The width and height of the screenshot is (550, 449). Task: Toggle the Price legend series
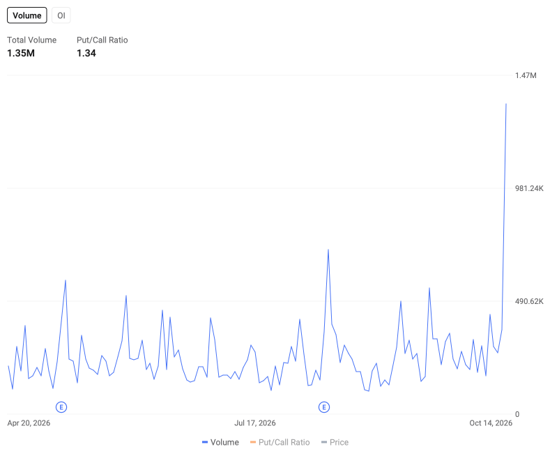coord(335,442)
